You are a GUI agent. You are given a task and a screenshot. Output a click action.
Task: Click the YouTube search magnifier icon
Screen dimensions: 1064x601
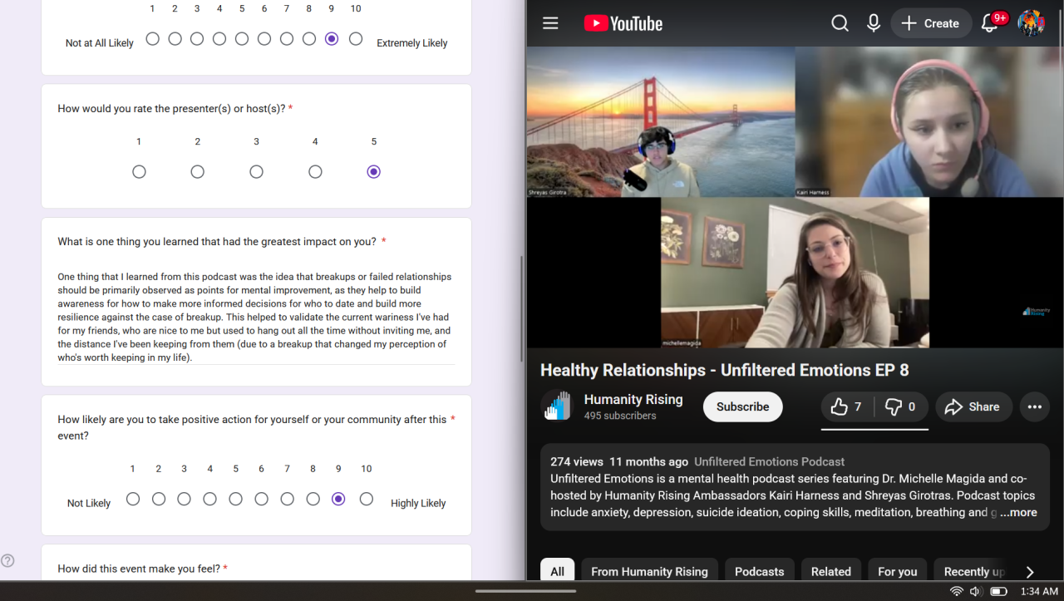(x=840, y=23)
